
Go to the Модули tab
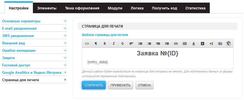(115, 8)
